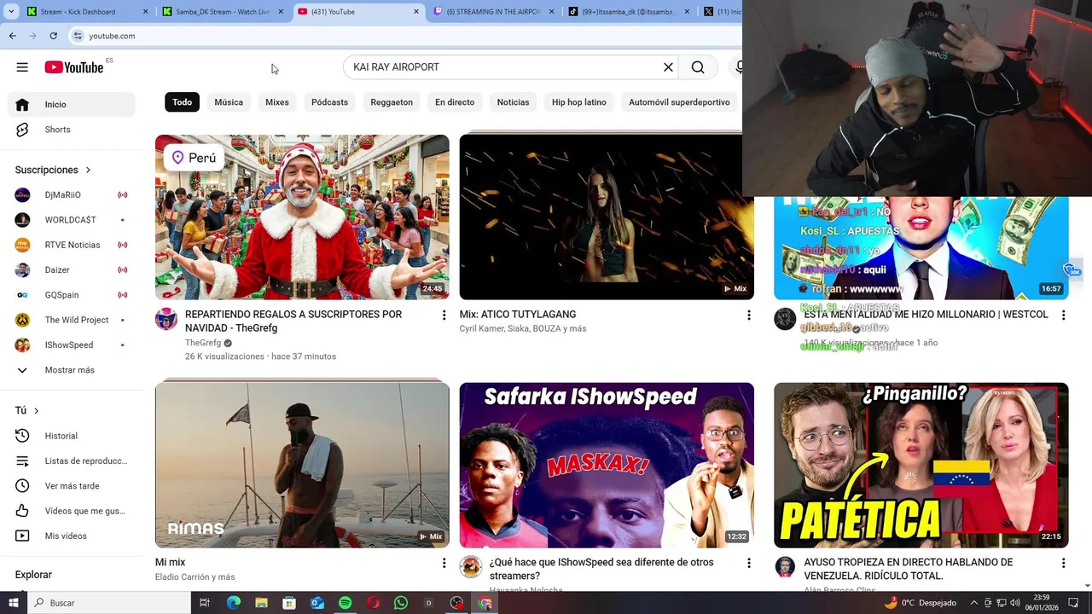Select the Noticias filter chip
Viewport: 1092px width, 614px height.
(x=513, y=102)
